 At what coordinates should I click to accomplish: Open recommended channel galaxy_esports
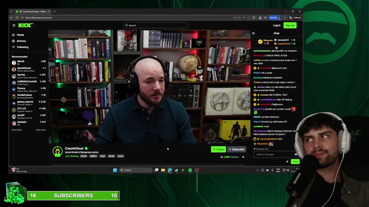[29, 103]
